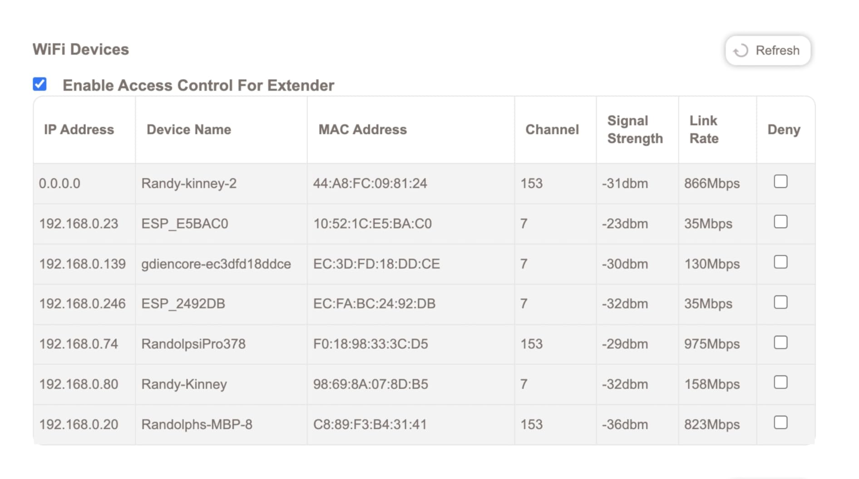Check Deny box for Randy-Kinney

pyautogui.click(x=780, y=382)
